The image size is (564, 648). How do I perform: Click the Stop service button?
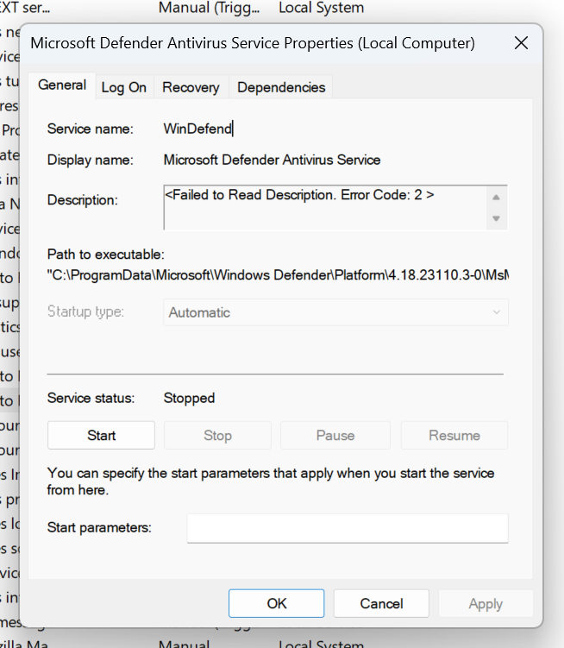[x=217, y=436]
